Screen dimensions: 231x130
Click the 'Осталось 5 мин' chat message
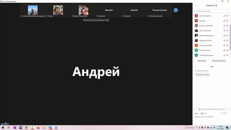[202, 75]
